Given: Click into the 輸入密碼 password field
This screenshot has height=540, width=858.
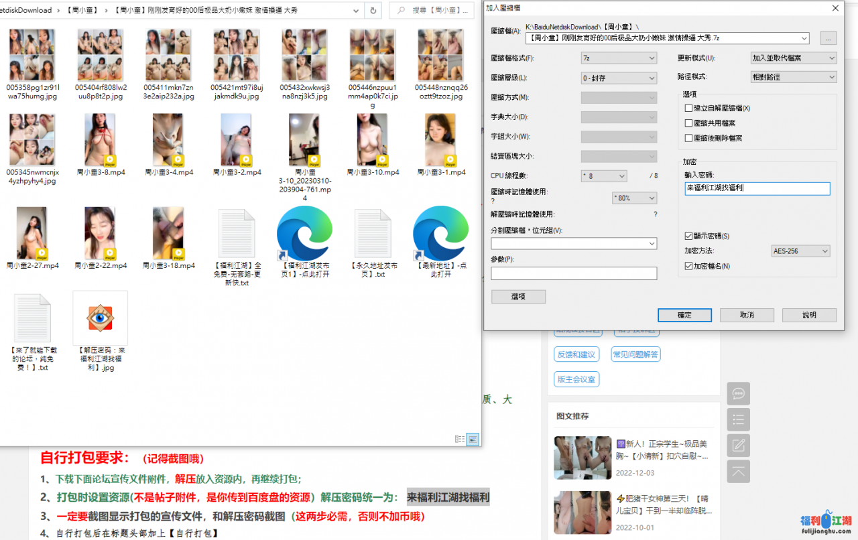Looking at the screenshot, I should tap(757, 189).
